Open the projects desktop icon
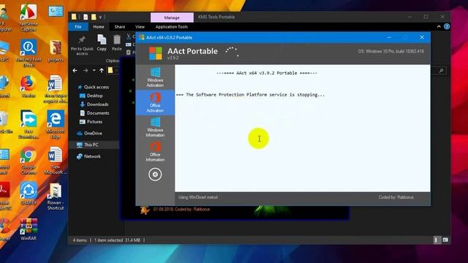Viewport: 468px width, 263px height. pos(56,51)
